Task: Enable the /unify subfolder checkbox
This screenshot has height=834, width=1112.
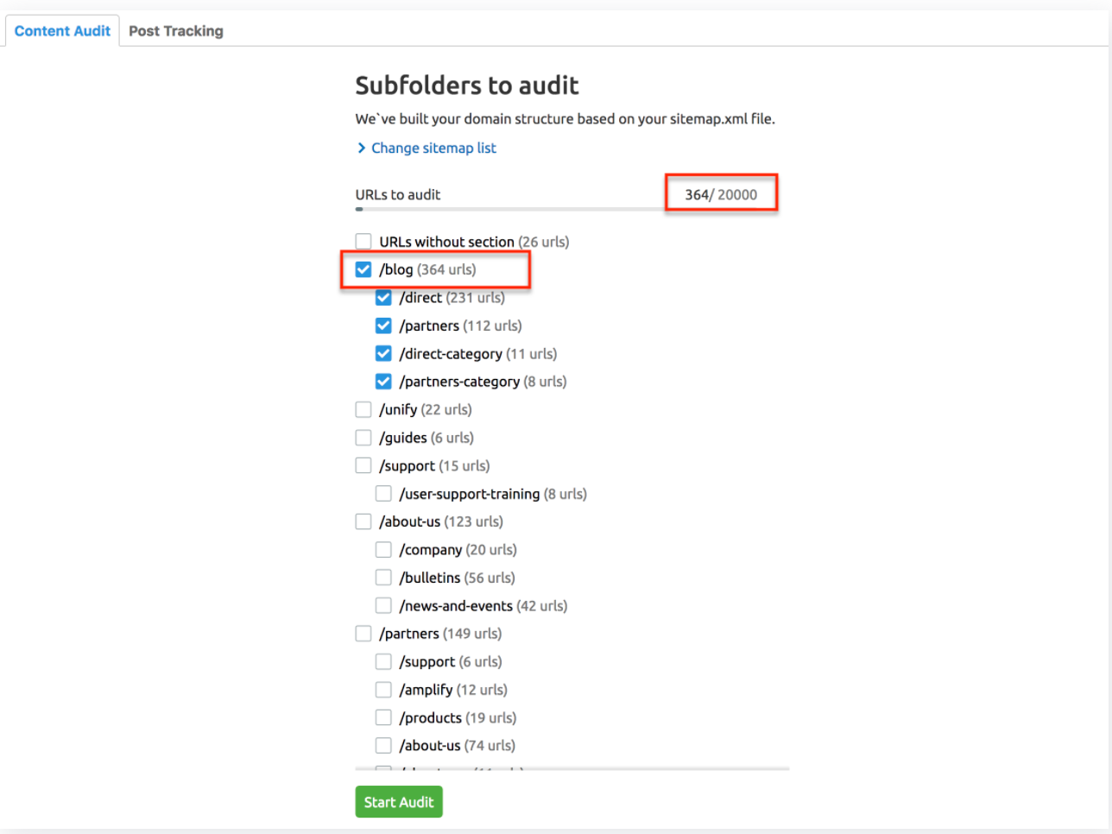Action: (x=363, y=408)
